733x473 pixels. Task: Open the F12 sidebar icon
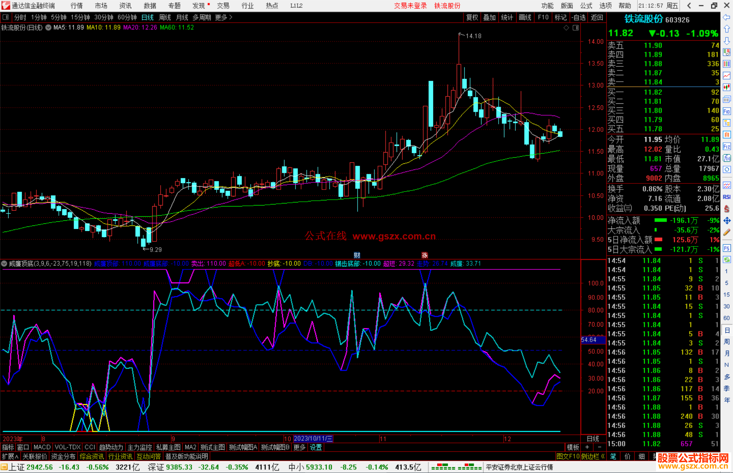click(x=727, y=146)
